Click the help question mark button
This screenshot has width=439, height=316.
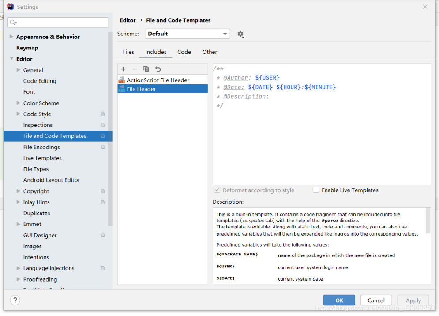point(15,300)
